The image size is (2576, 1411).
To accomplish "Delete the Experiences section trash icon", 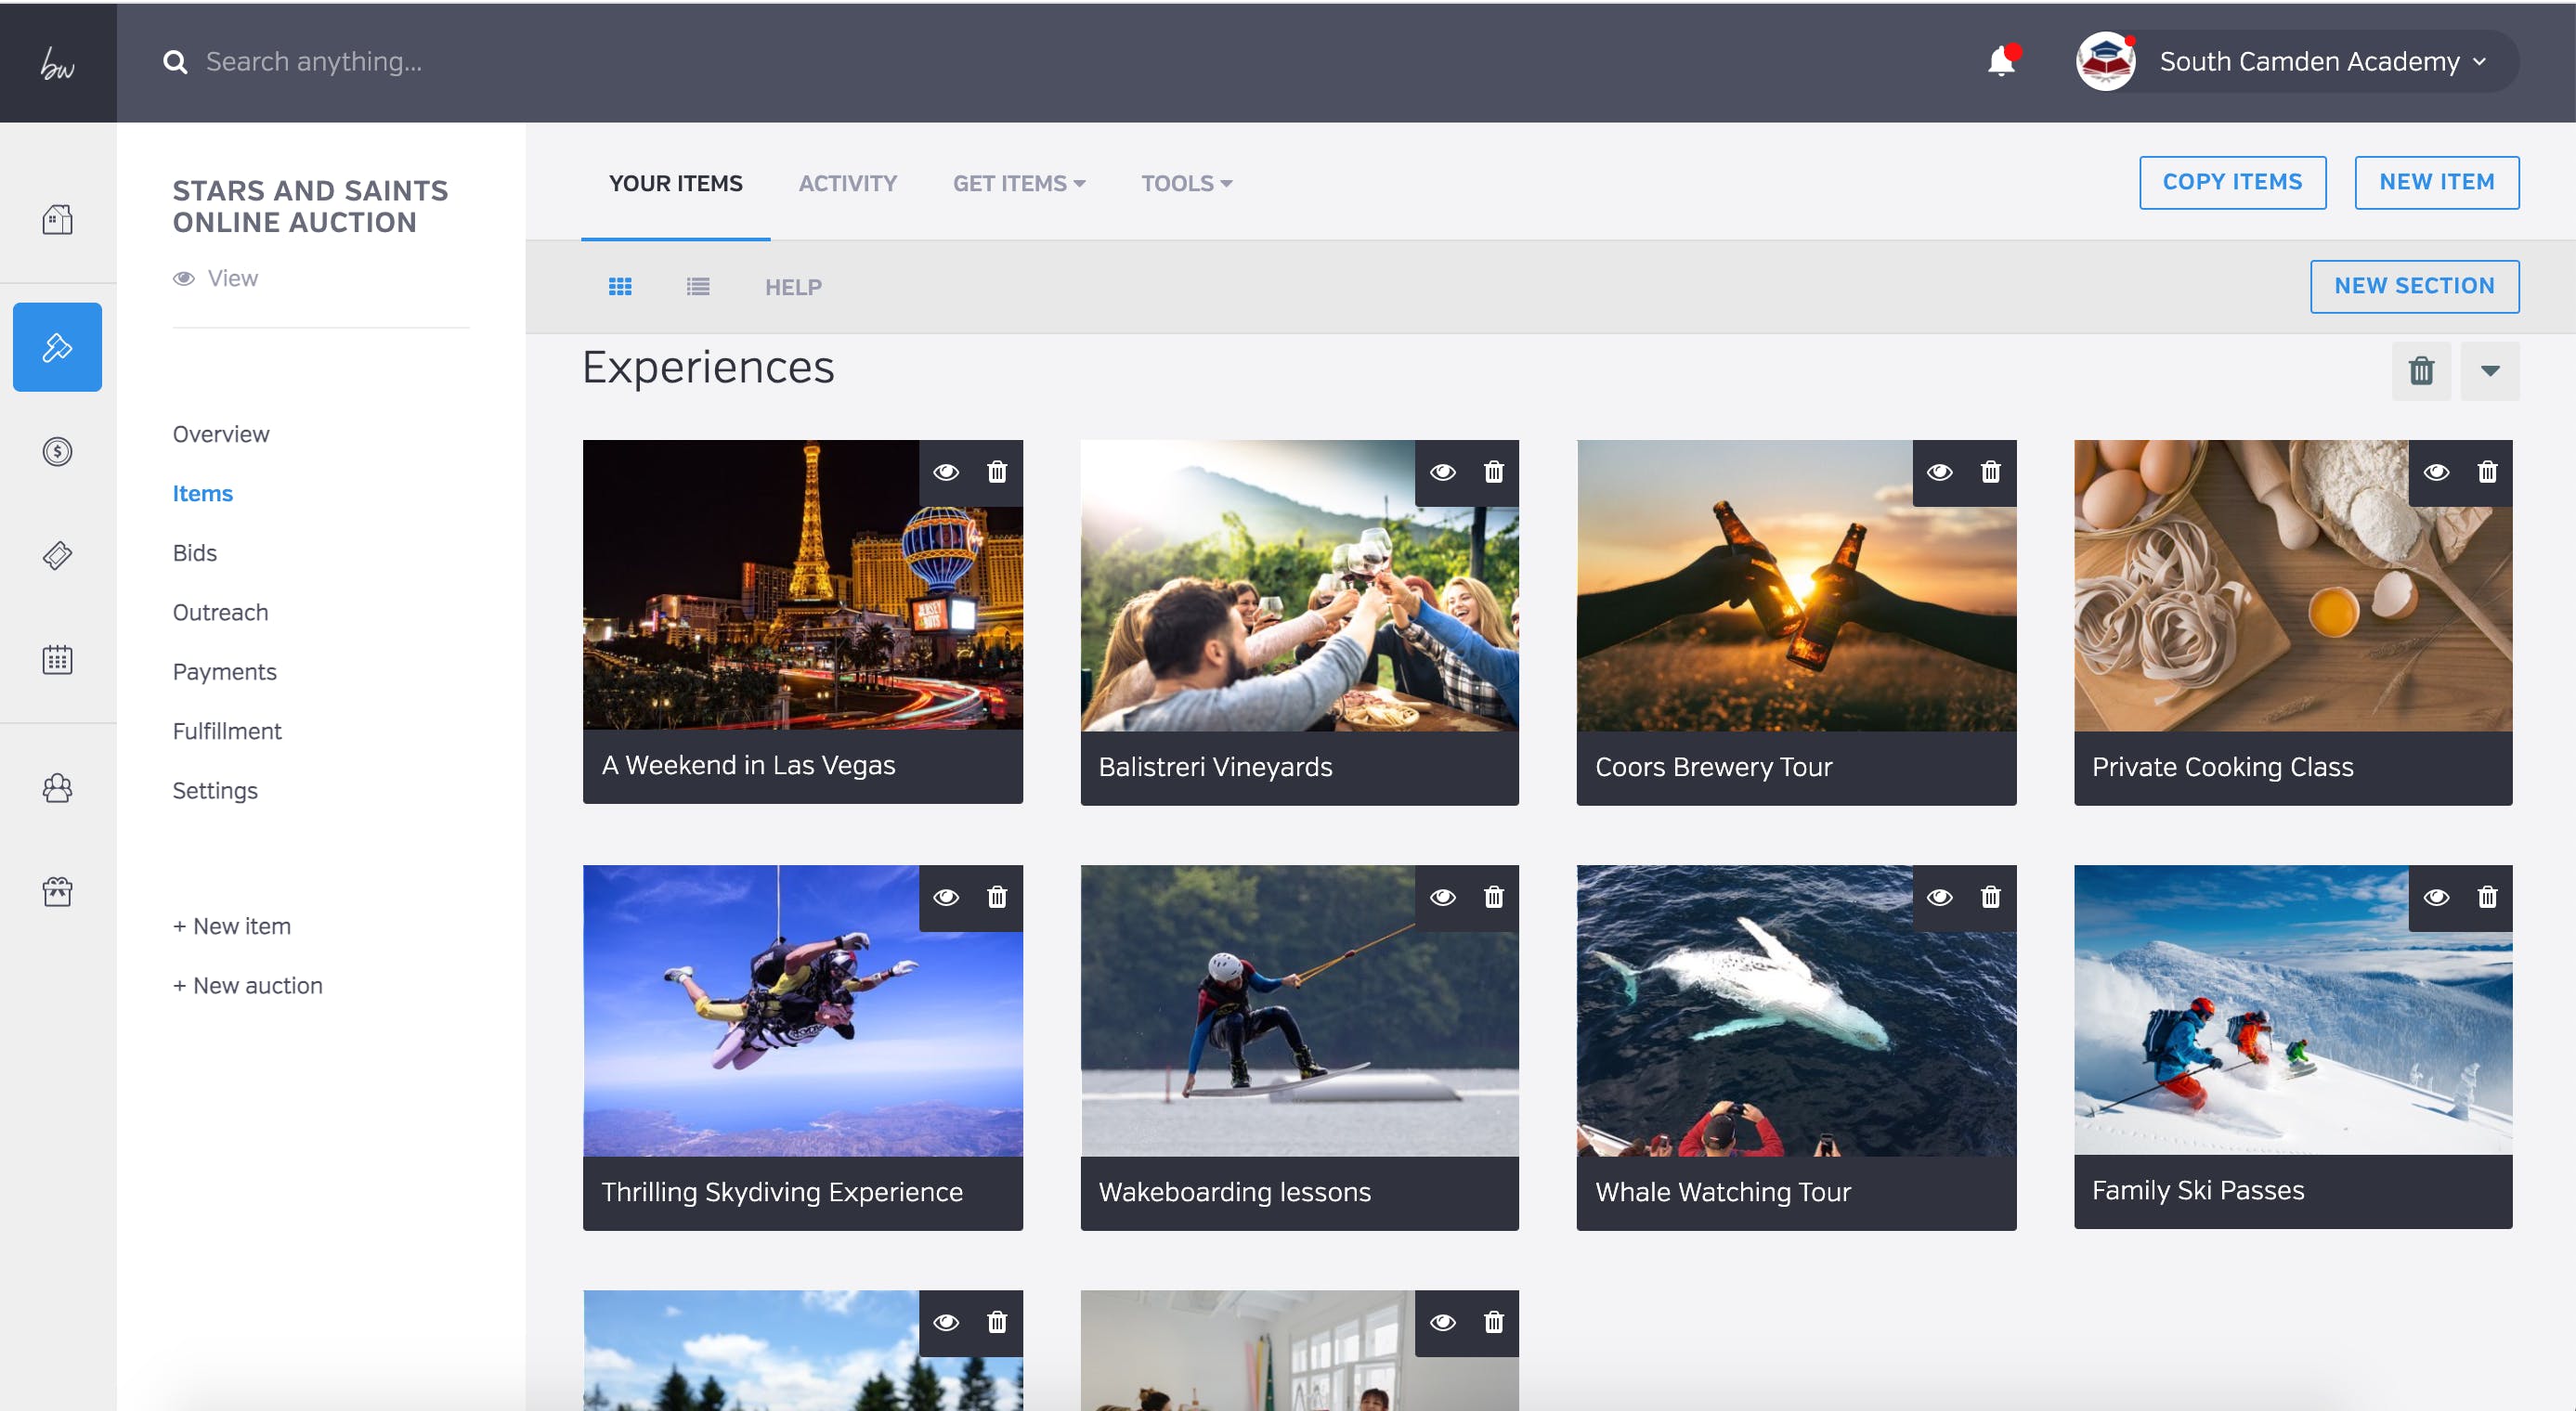I will [x=2421, y=370].
